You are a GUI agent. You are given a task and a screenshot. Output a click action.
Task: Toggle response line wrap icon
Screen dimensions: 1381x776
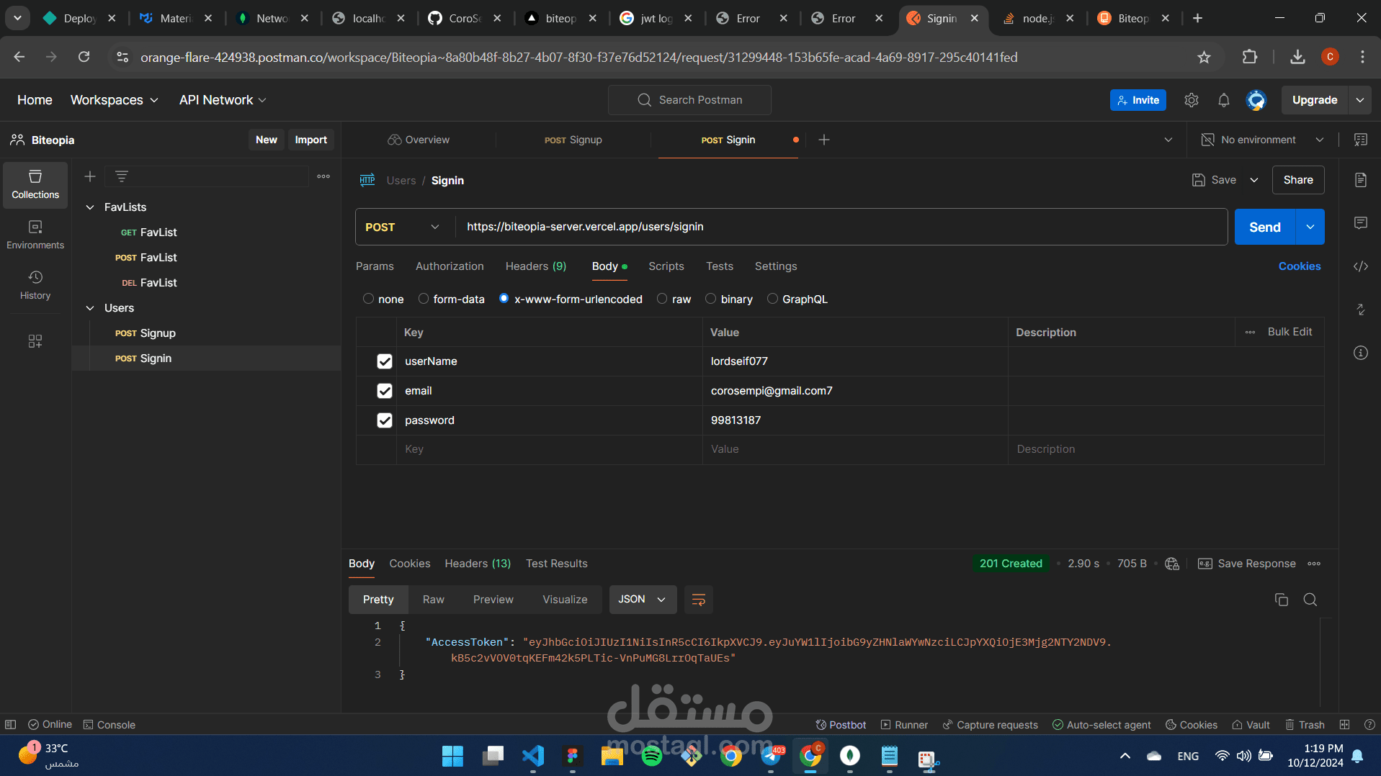699,600
